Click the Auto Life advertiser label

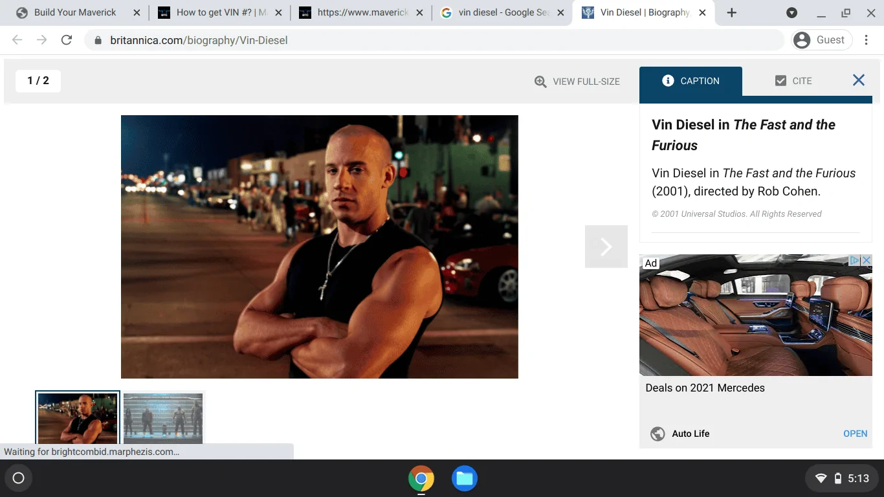(691, 434)
